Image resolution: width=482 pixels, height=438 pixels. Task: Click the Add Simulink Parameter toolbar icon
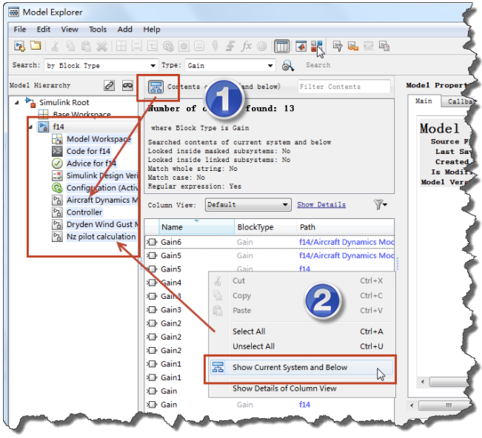(137, 47)
